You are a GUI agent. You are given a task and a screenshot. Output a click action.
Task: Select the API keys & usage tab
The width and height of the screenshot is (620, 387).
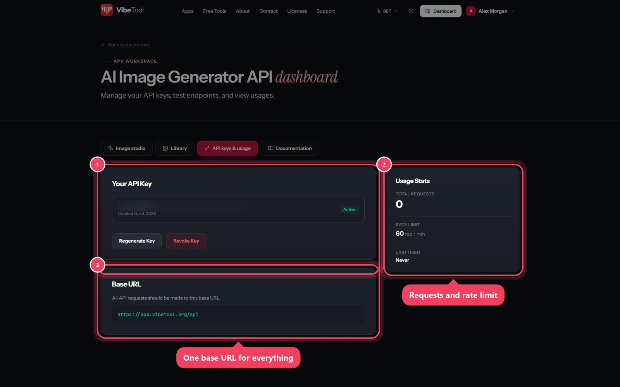pyautogui.click(x=227, y=148)
